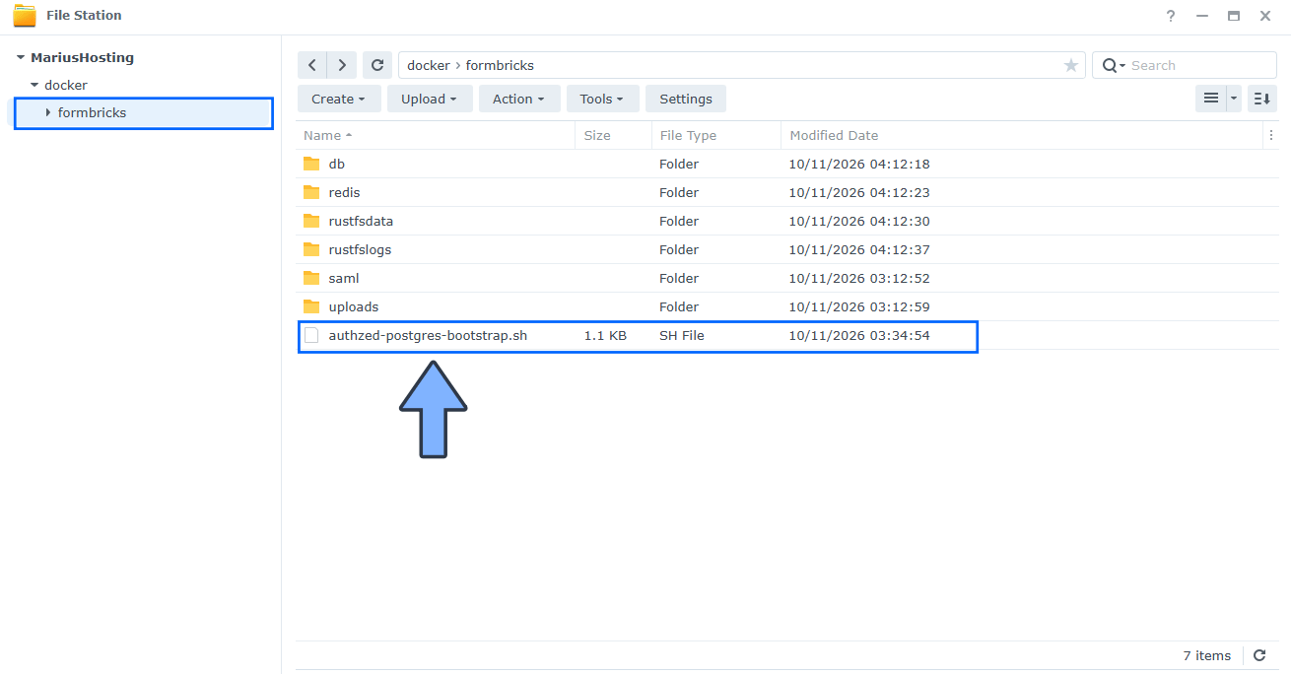Click date 10/11/2026 03:34:54
Image resolution: width=1291 pixels, height=674 pixels.
pos(859,335)
